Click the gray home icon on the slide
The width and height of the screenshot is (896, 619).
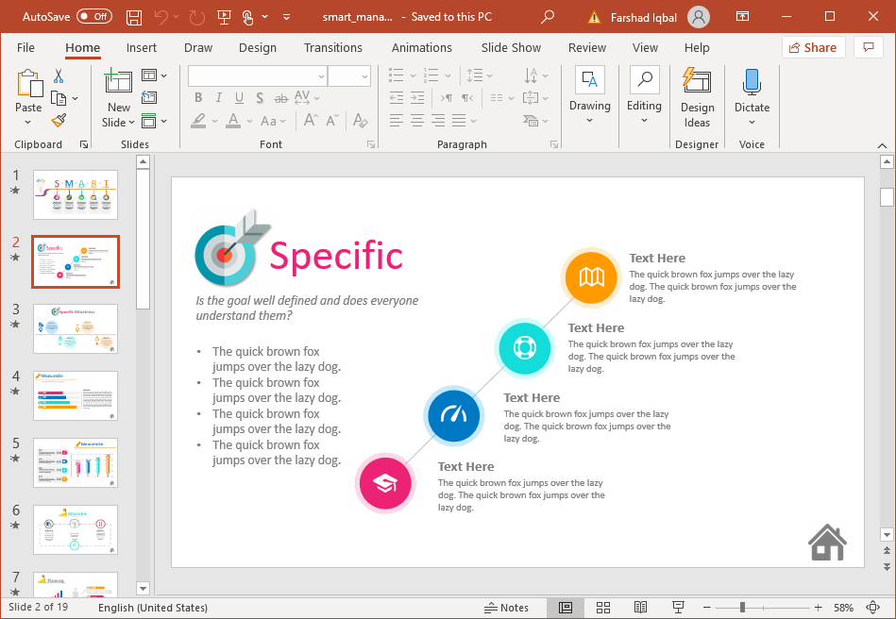click(x=827, y=543)
